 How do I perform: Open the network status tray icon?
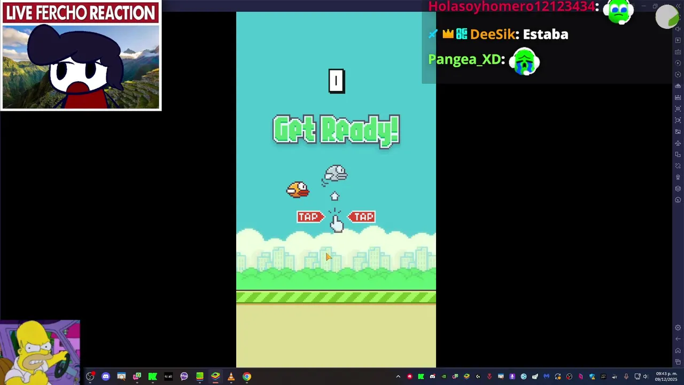[638, 376]
